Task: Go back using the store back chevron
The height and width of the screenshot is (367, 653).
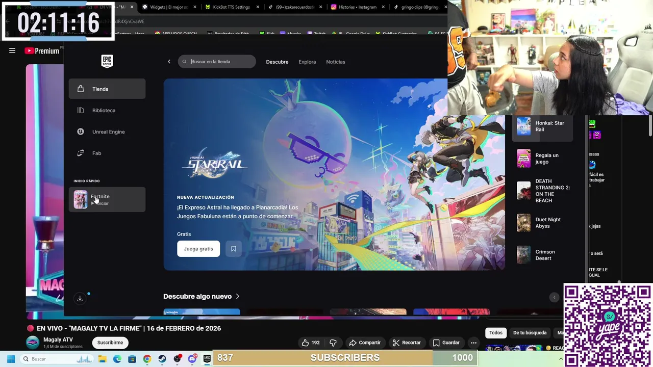Action: click(x=169, y=62)
